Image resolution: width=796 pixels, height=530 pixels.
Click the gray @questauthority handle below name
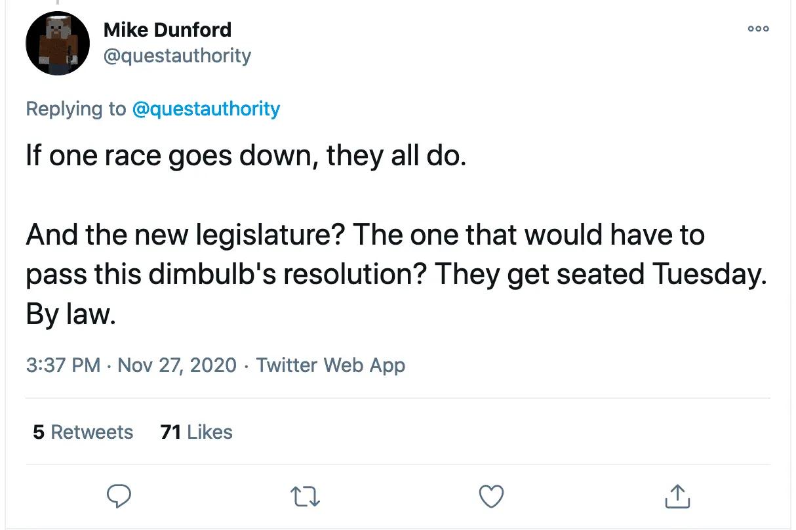(x=177, y=56)
